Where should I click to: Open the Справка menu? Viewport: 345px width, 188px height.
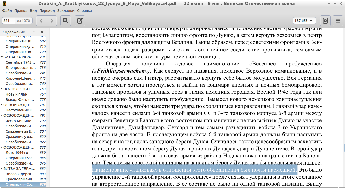[83, 11]
